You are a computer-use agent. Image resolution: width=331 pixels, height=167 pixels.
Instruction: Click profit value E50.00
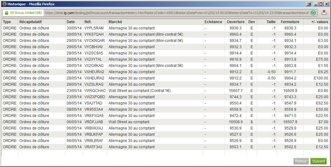322,109
